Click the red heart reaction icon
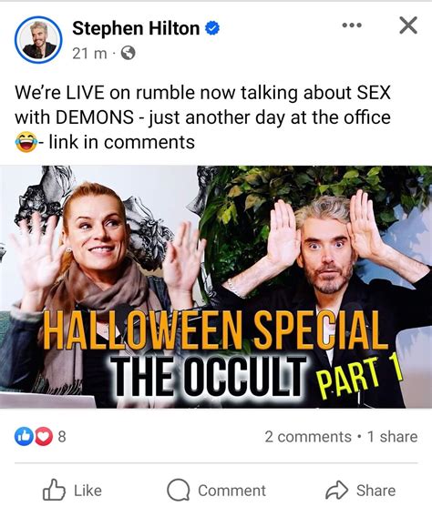The image size is (432, 517). [43, 437]
